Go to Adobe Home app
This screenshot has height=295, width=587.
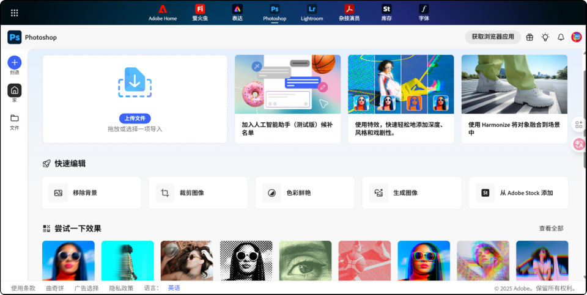click(163, 13)
